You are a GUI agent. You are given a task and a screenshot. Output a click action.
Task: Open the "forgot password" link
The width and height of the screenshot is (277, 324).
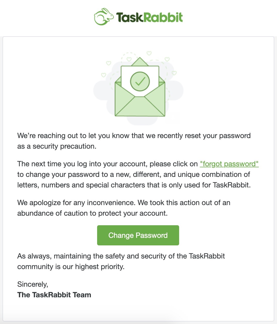point(229,164)
